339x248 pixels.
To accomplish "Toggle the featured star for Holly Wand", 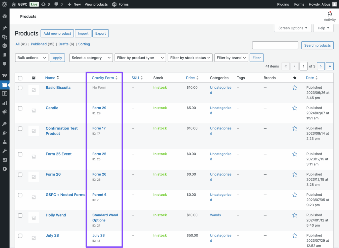I will pos(295,215).
